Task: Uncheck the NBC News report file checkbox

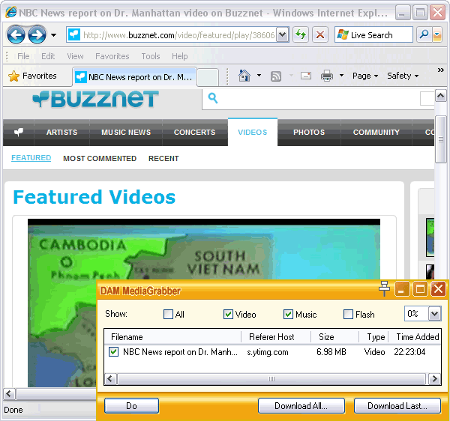Action: (x=114, y=351)
